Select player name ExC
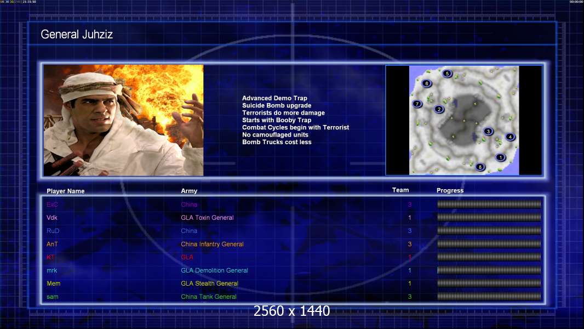This screenshot has height=329, width=584. (x=52, y=205)
